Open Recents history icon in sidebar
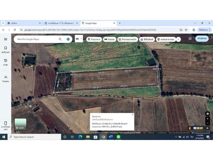Screen dimensions: 213x160 pos(6,61)
